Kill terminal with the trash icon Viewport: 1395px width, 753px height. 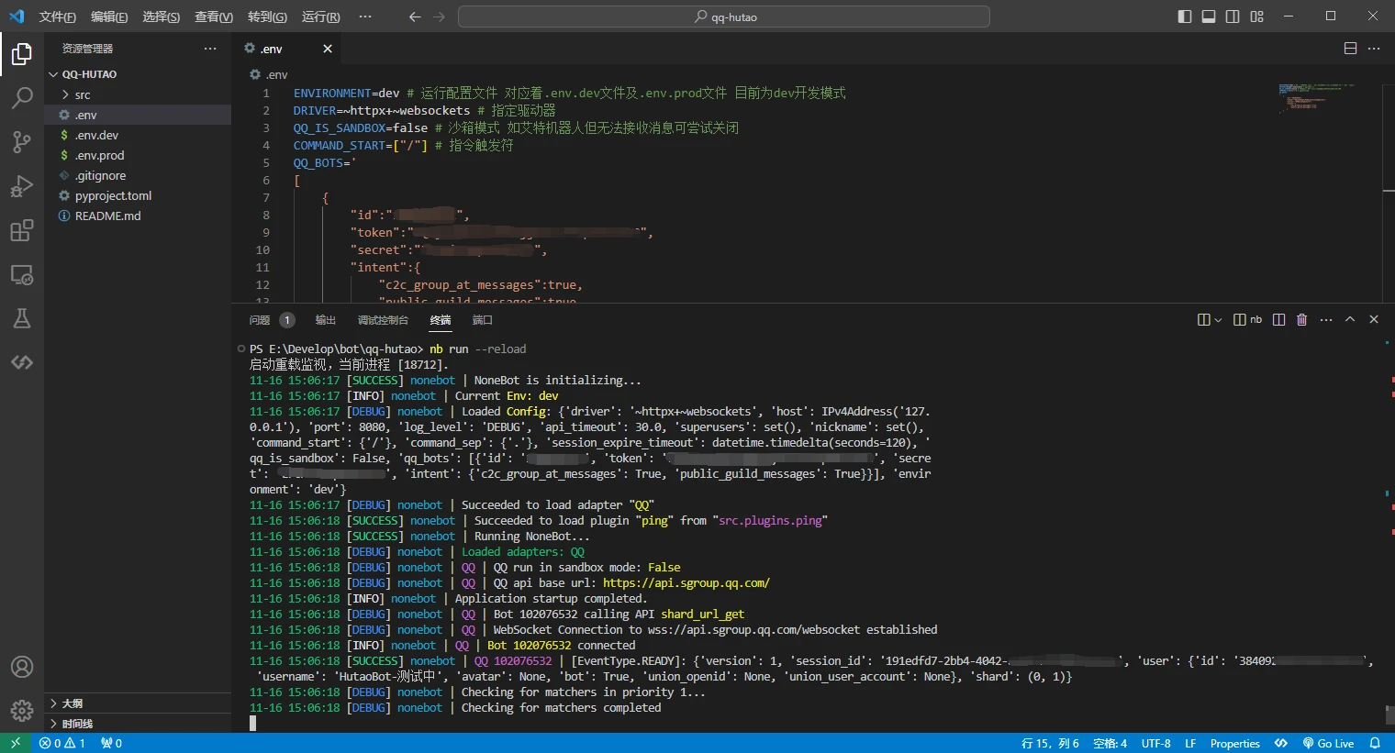[x=1301, y=320]
